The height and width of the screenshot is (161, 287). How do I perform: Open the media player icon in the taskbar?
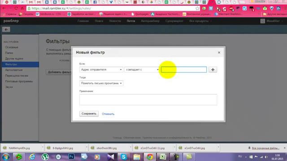[x=97, y=157]
